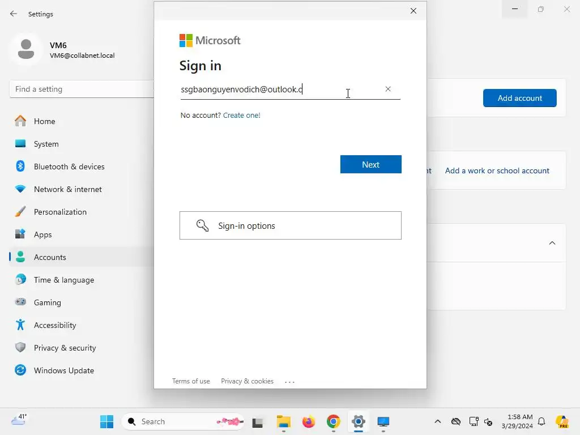Image resolution: width=580 pixels, height=435 pixels.
Task: Click the Privacy shield icon
Action: coord(20,347)
